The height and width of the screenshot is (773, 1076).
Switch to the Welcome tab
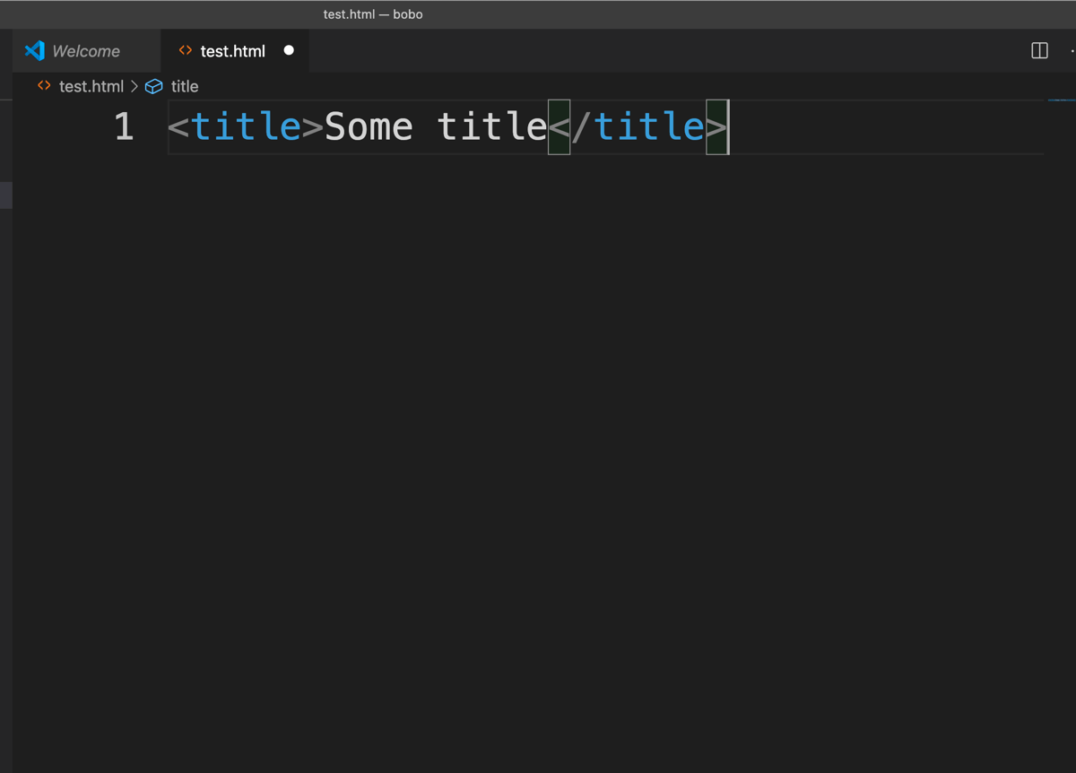[x=85, y=51]
